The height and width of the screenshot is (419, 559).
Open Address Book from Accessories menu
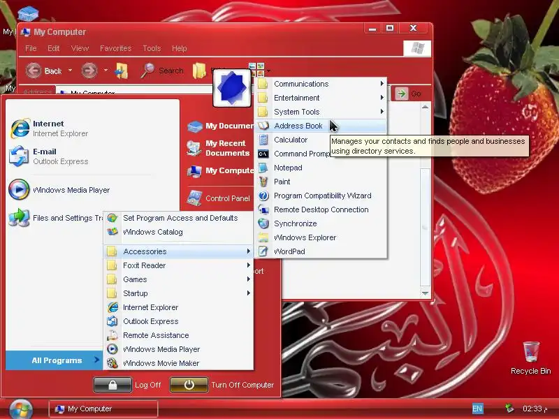(x=321, y=126)
